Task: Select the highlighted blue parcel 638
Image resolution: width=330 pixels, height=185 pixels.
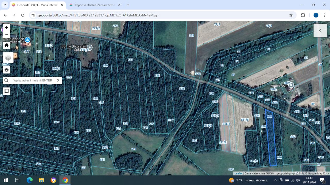Action: click(x=271, y=139)
